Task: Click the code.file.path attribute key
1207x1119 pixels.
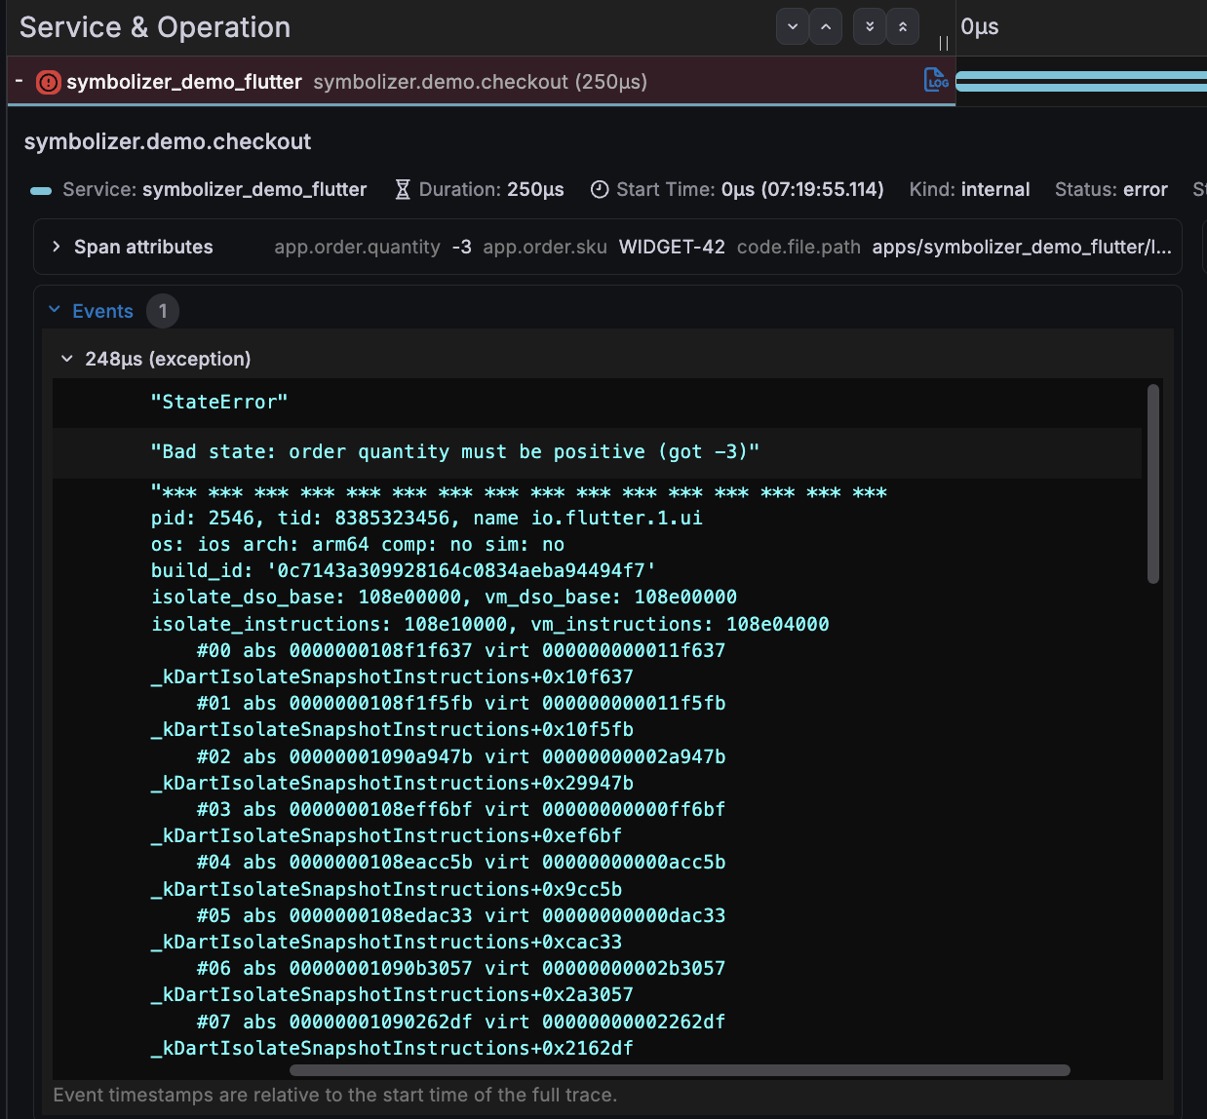Action: (x=798, y=247)
